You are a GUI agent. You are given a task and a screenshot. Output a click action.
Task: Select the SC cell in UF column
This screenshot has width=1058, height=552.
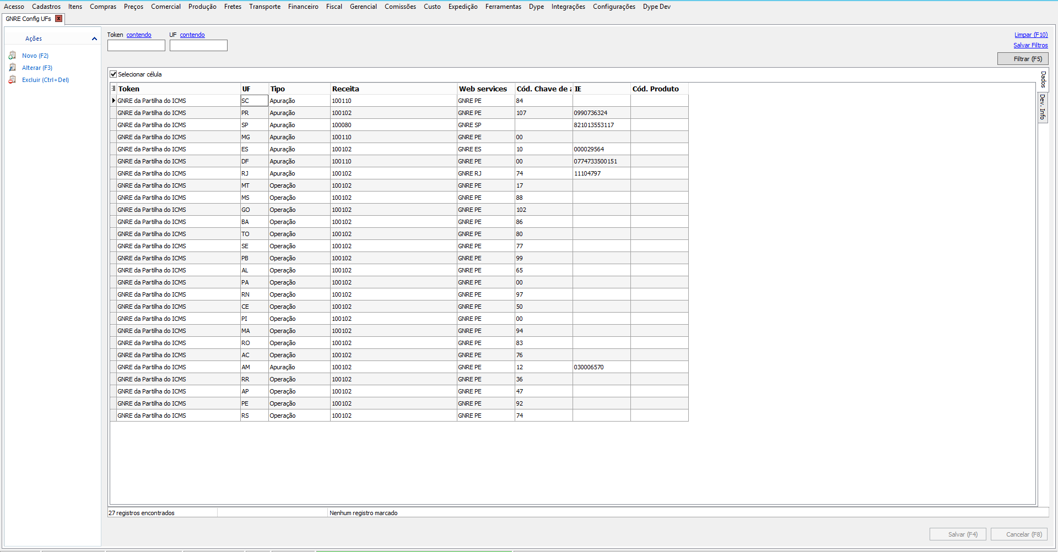[x=255, y=101]
